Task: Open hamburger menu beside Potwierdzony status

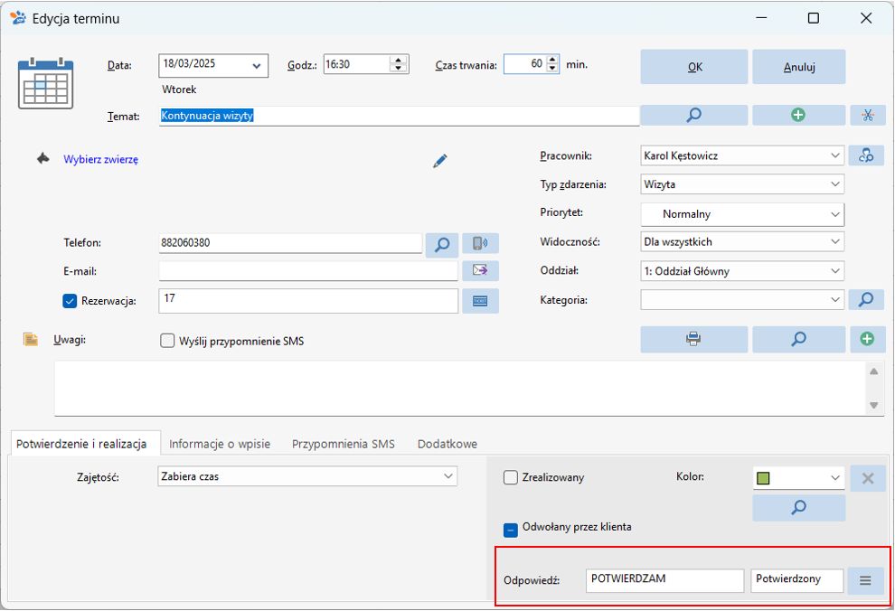Action: [865, 581]
